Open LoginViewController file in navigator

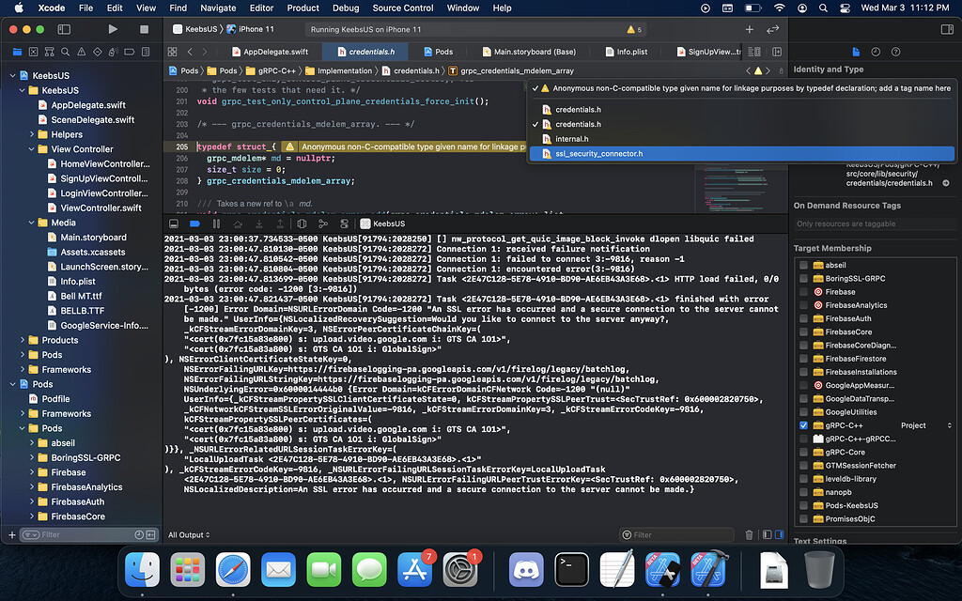click(99, 193)
